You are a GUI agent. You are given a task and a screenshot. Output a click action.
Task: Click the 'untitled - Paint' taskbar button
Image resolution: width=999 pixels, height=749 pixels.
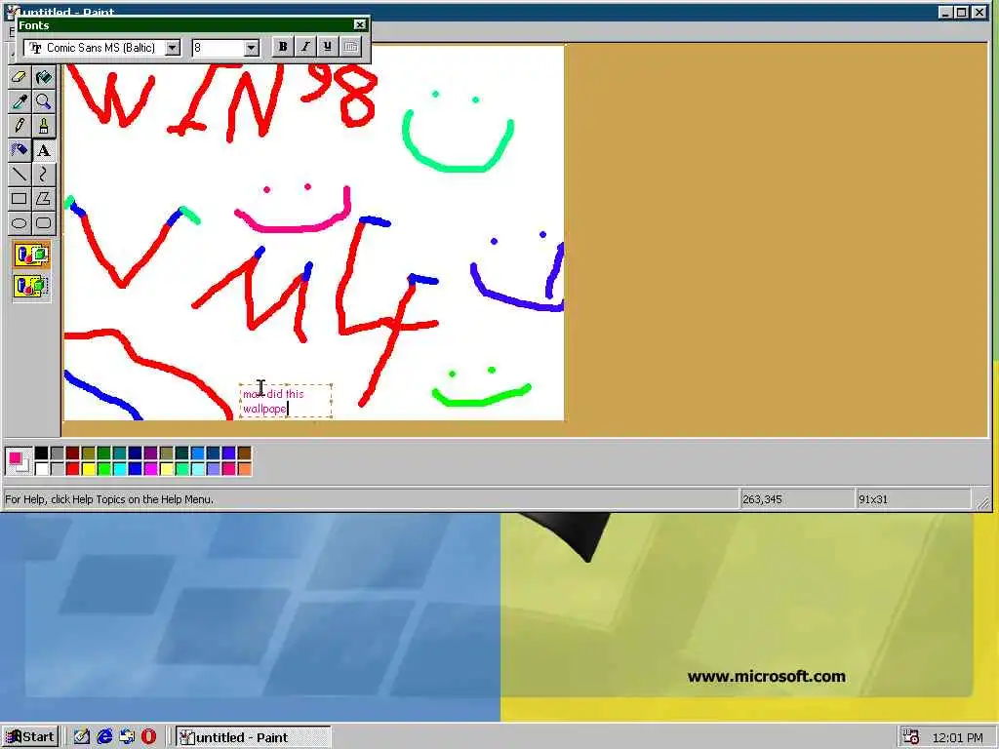tap(253, 737)
